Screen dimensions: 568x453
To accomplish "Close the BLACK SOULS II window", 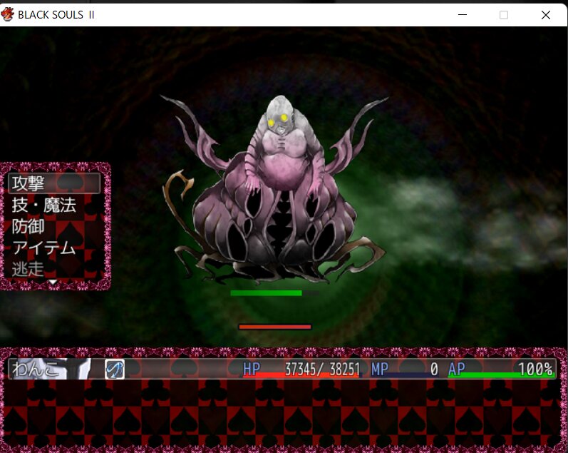I will [x=545, y=15].
